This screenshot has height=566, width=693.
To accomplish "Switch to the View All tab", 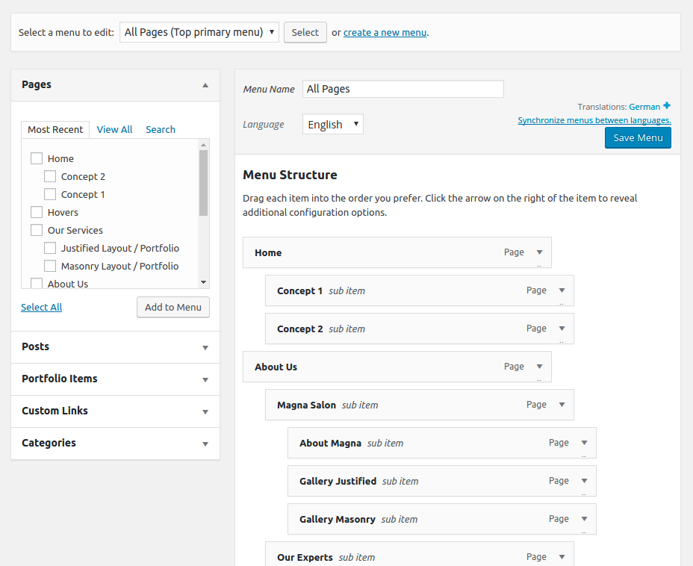I will click(x=114, y=129).
